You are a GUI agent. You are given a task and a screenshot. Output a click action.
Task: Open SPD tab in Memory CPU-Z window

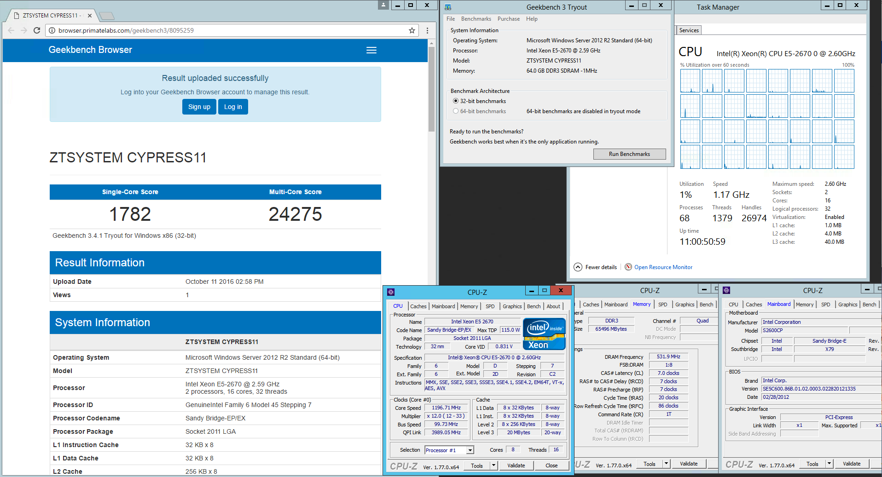click(x=662, y=305)
